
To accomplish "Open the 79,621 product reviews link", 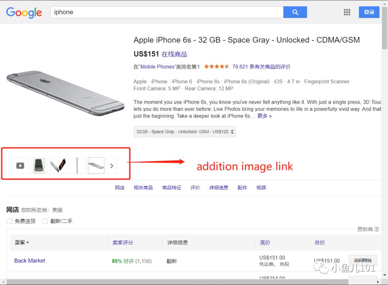I will (261, 67).
